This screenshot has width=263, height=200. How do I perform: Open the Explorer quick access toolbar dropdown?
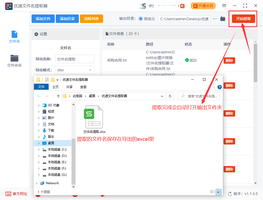(57, 80)
